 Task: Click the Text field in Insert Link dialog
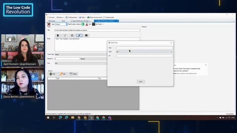pos(144,48)
